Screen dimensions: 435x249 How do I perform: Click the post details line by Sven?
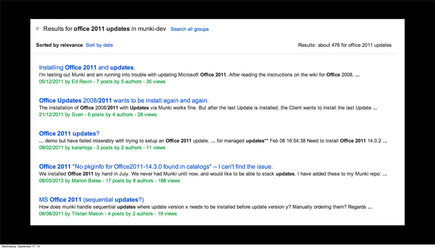pyautogui.click(x=98, y=115)
